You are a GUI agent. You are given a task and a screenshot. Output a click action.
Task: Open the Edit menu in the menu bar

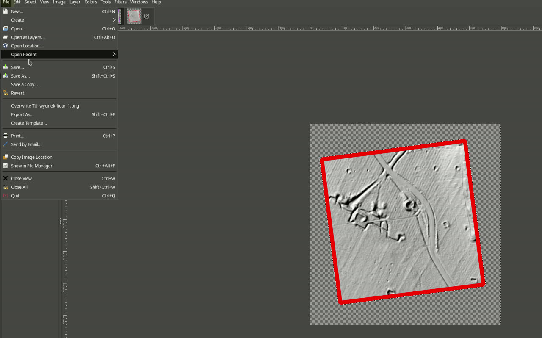[x=17, y=2]
